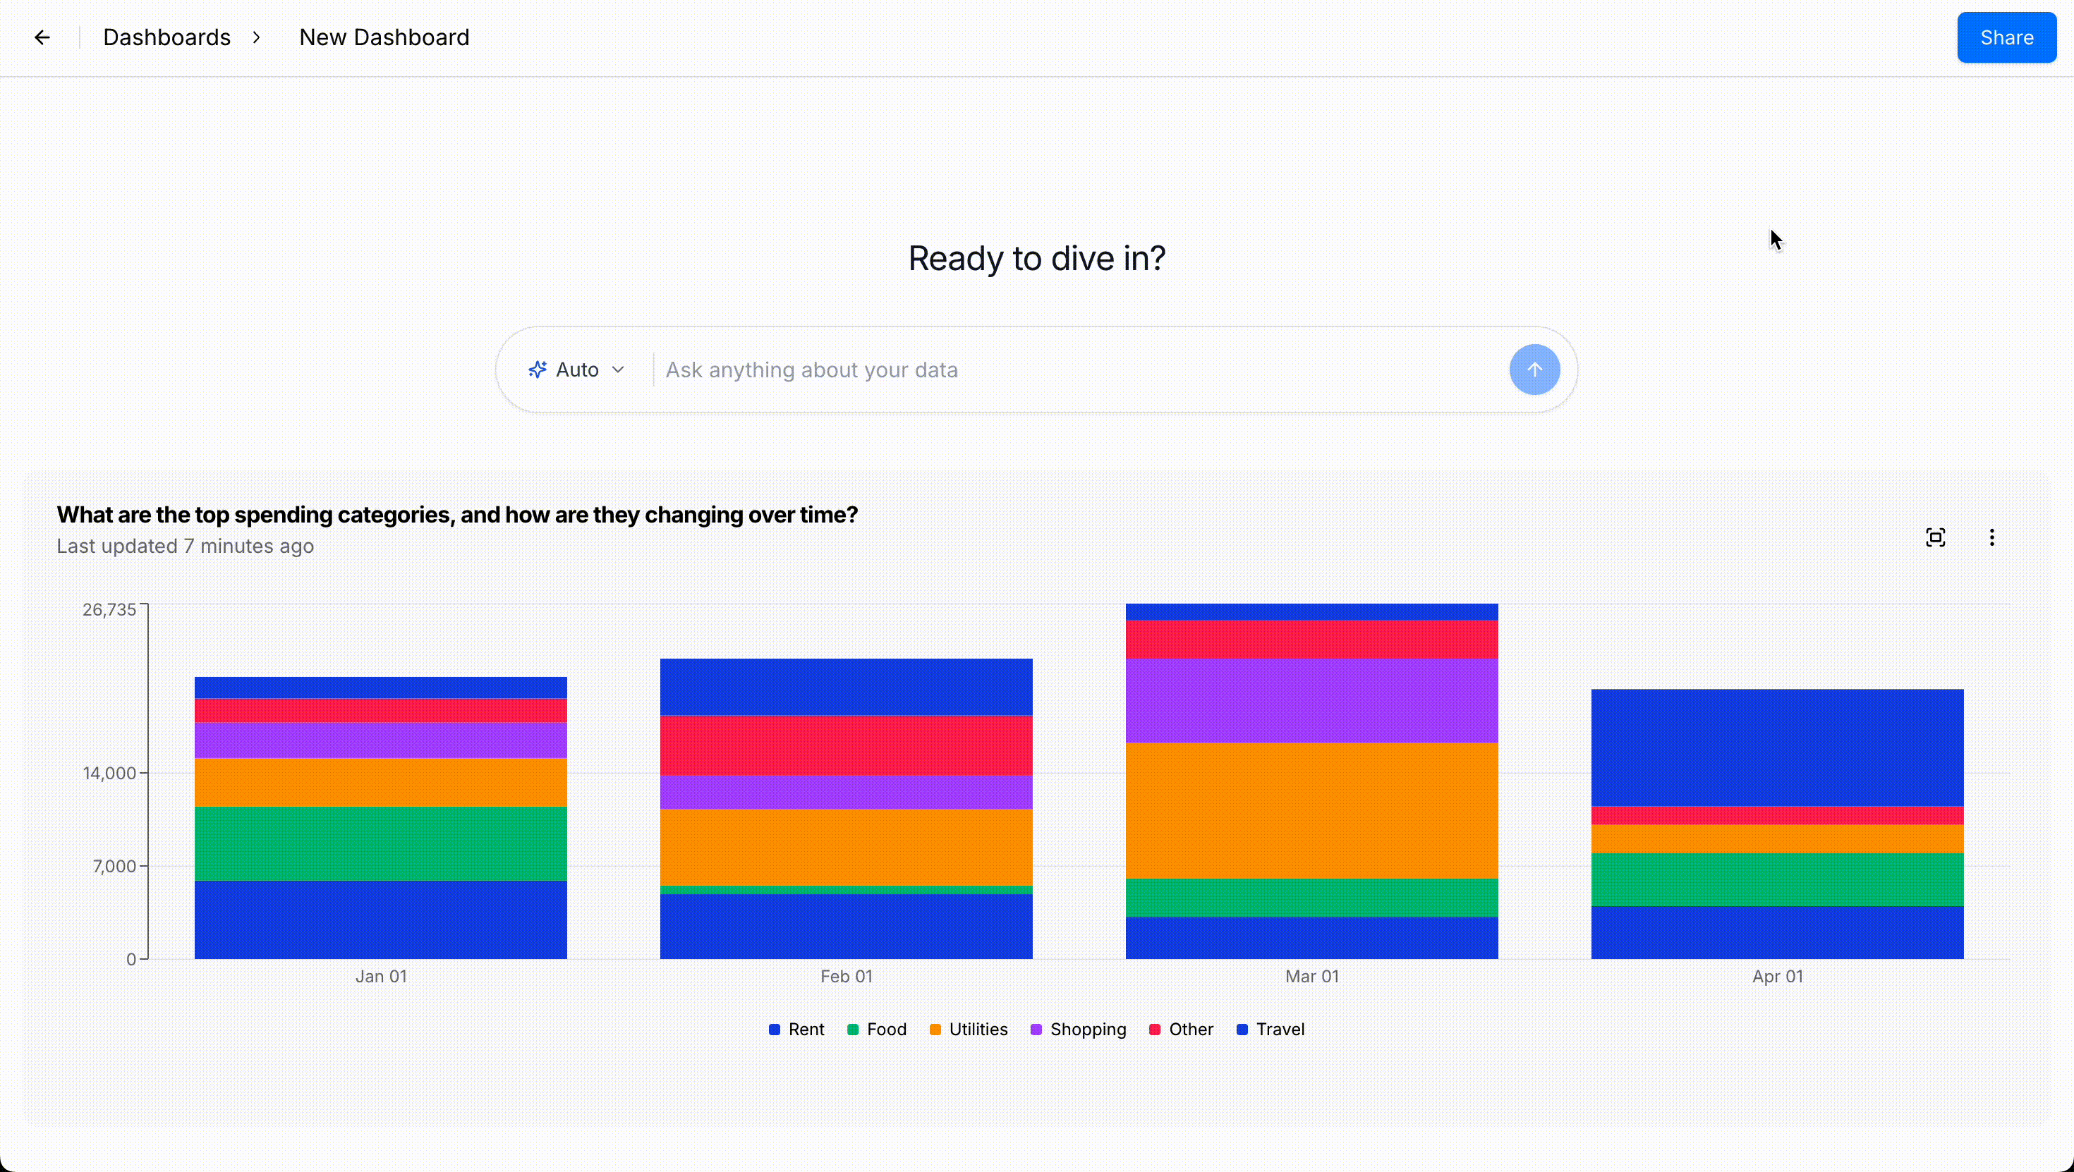Select the New Dashboard breadcrumb title
The height and width of the screenshot is (1172, 2074).
pyautogui.click(x=384, y=37)
